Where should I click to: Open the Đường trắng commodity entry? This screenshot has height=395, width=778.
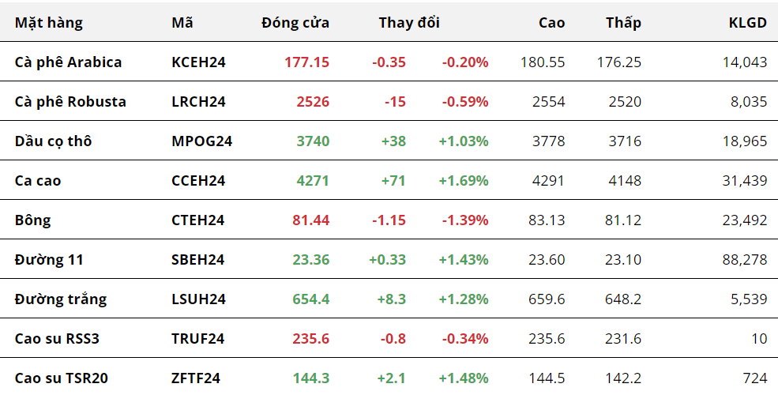[61, 299]
